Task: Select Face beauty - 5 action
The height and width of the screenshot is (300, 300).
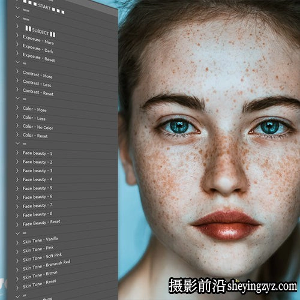Action: pyautogui.click(x=38, y=188)
